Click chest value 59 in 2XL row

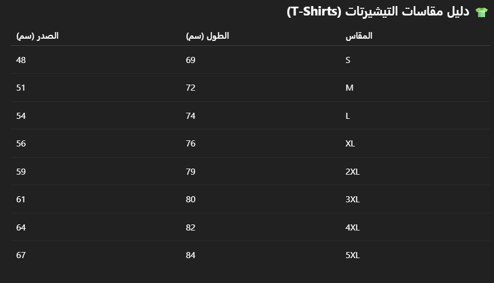(21, 172)
